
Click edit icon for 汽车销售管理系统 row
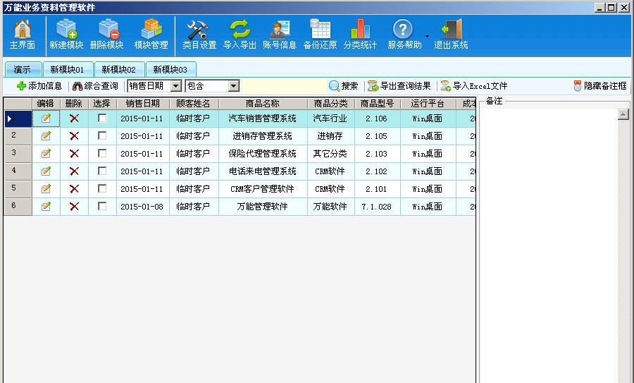[46, 118]
